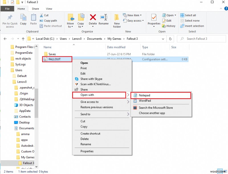The image size is (228, 174).
Task: Click the red Delete X icon
Action: 93,17
